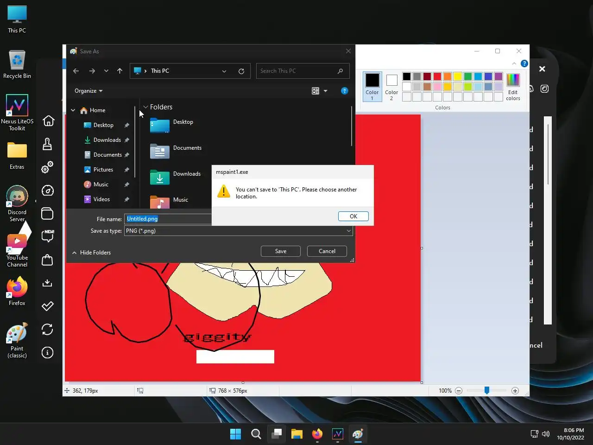Screen dimensions: 593x445
Task: Pick the yellow swatch in Paint palette
Action: [x=458, y=76]
